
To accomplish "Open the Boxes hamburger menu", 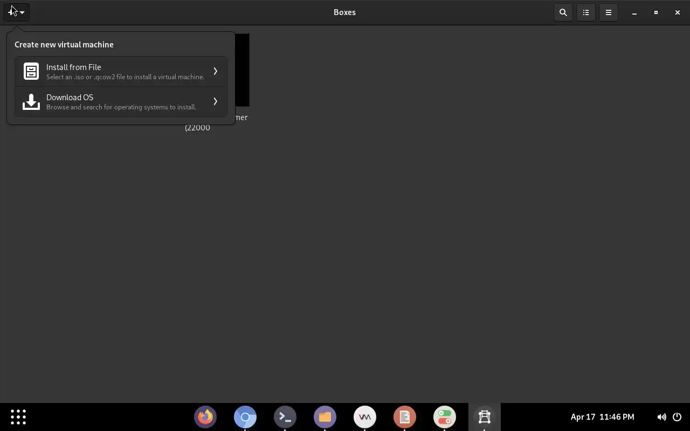I will [609, 12].
